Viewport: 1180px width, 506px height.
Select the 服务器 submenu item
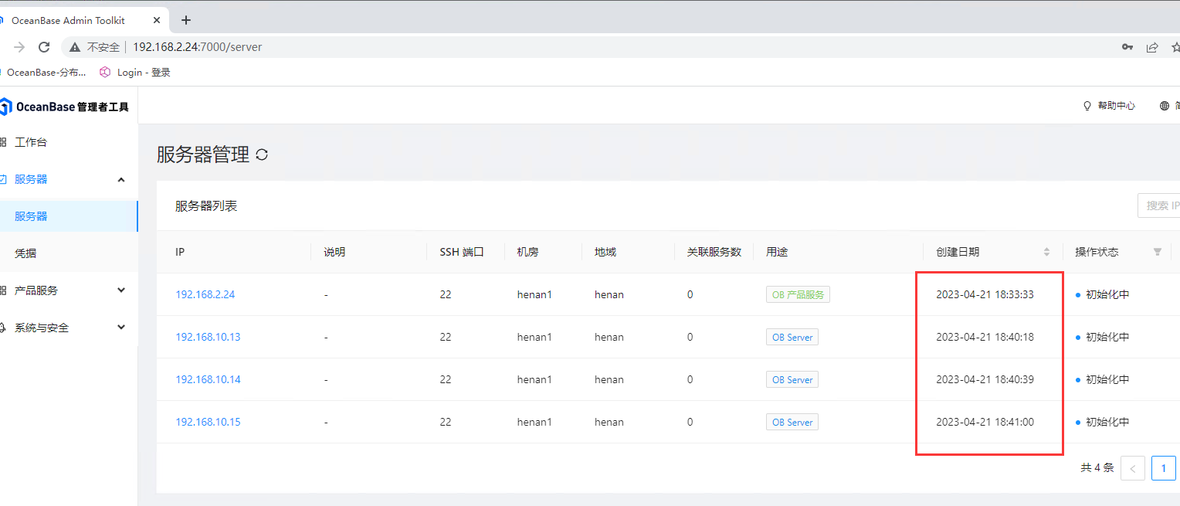click(x=69, y=216)
